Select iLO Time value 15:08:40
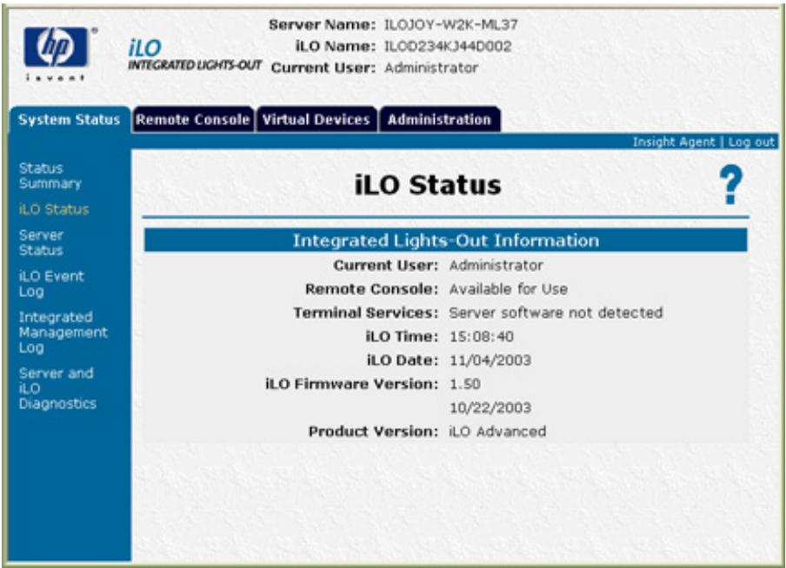 point(481,337)
